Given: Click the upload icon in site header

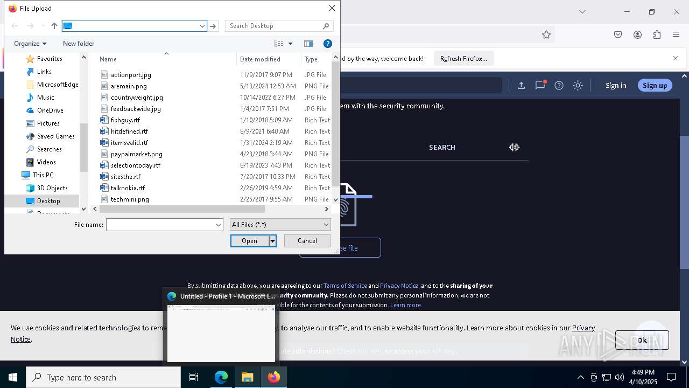Looking at the screenshot, I should tap(521, 85).
